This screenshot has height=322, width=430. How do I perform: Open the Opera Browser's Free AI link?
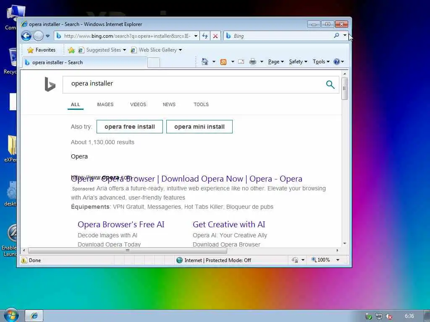(121, 225)
